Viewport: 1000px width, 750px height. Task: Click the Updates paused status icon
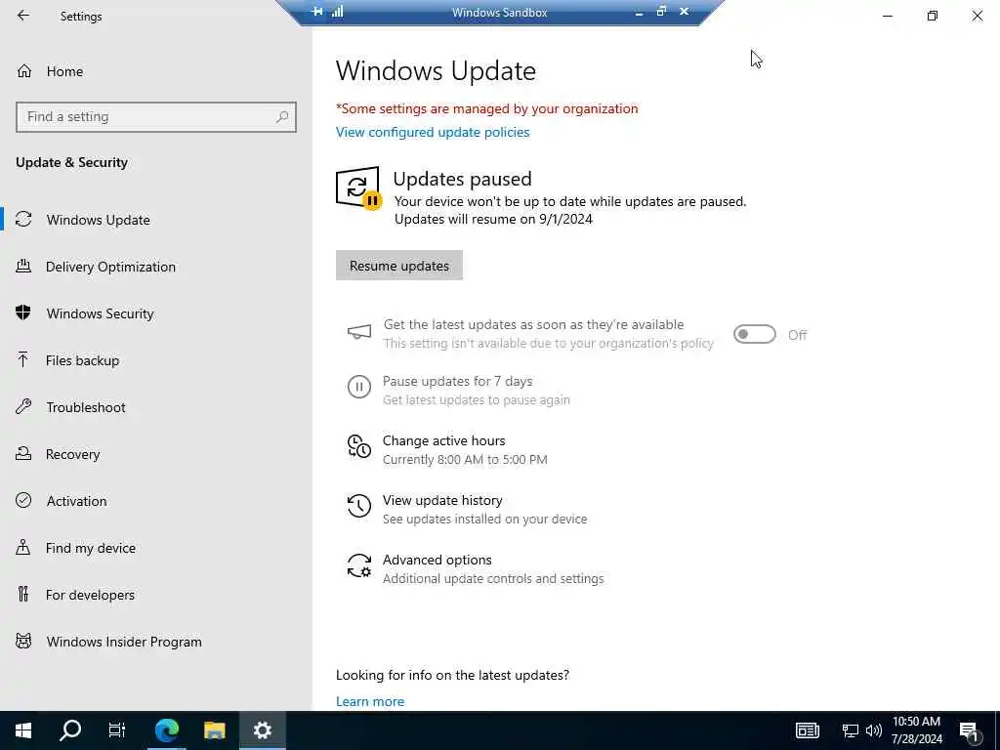(358, 187)
